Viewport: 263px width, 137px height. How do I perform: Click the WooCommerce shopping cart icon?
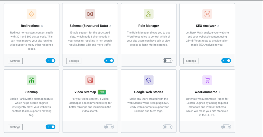[x=207, y=80]
